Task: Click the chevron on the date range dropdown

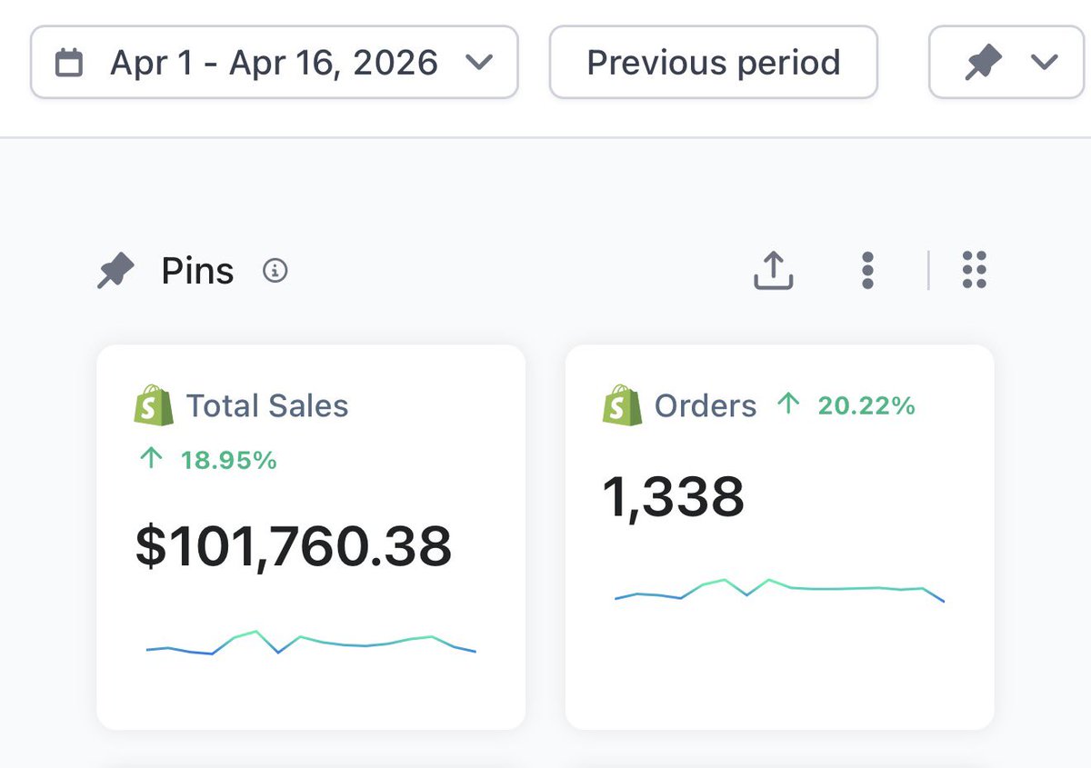Action: pos(478,63)
